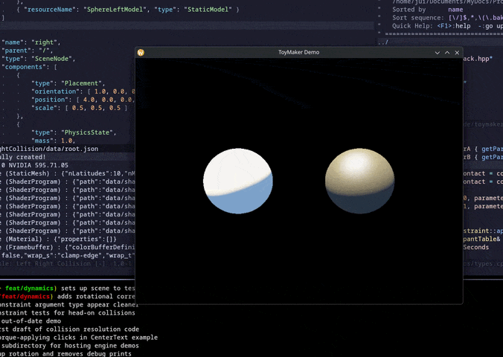Click the "orientation" line in the JSON
The height and width of the screenshot is (357, 503).
tap(83, 91)
